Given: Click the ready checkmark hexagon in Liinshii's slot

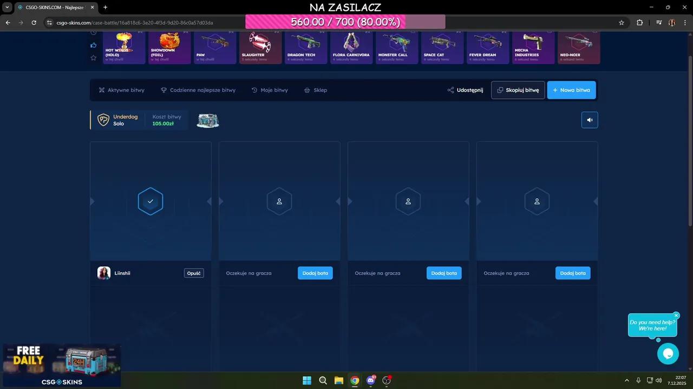Looking at the screenshot, I should tap(151, 201).
